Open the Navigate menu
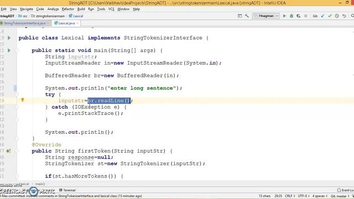 (x=27, y=9)
